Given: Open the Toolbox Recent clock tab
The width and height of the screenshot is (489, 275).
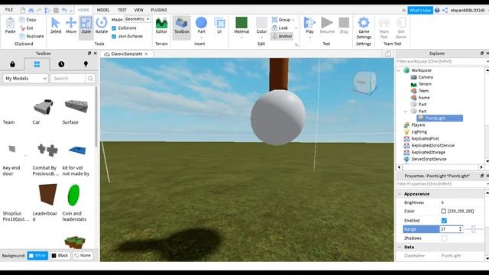Looking at the screenshot, I should [x=61, y=64].
